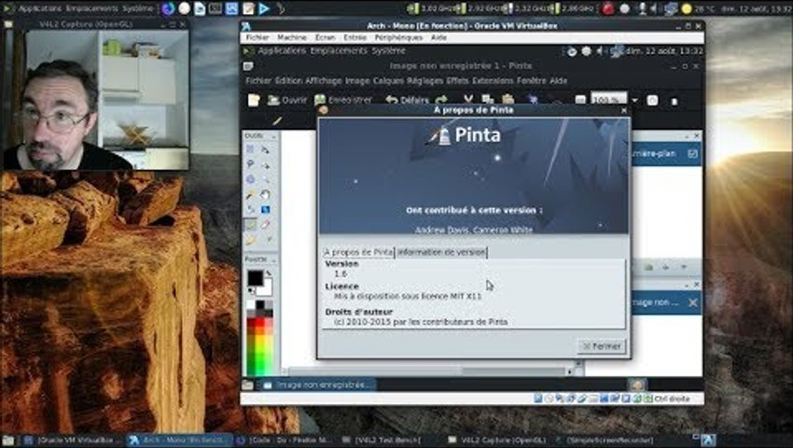This screenshot has height=448, width=793.
Task: Open Pinta's Extensions menu
Action: coord(493,80)
